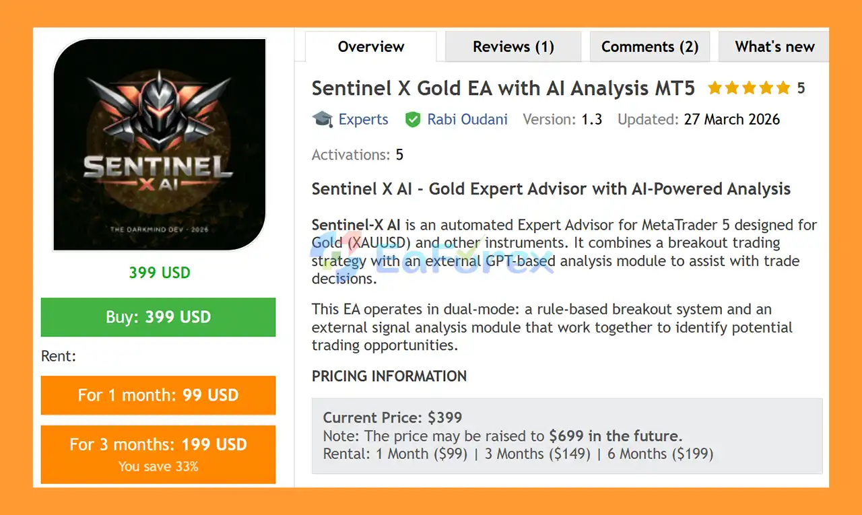Click the Current Price pricing information box
The height and width of the screenshot is (515, 862).
tap(566, 435)
